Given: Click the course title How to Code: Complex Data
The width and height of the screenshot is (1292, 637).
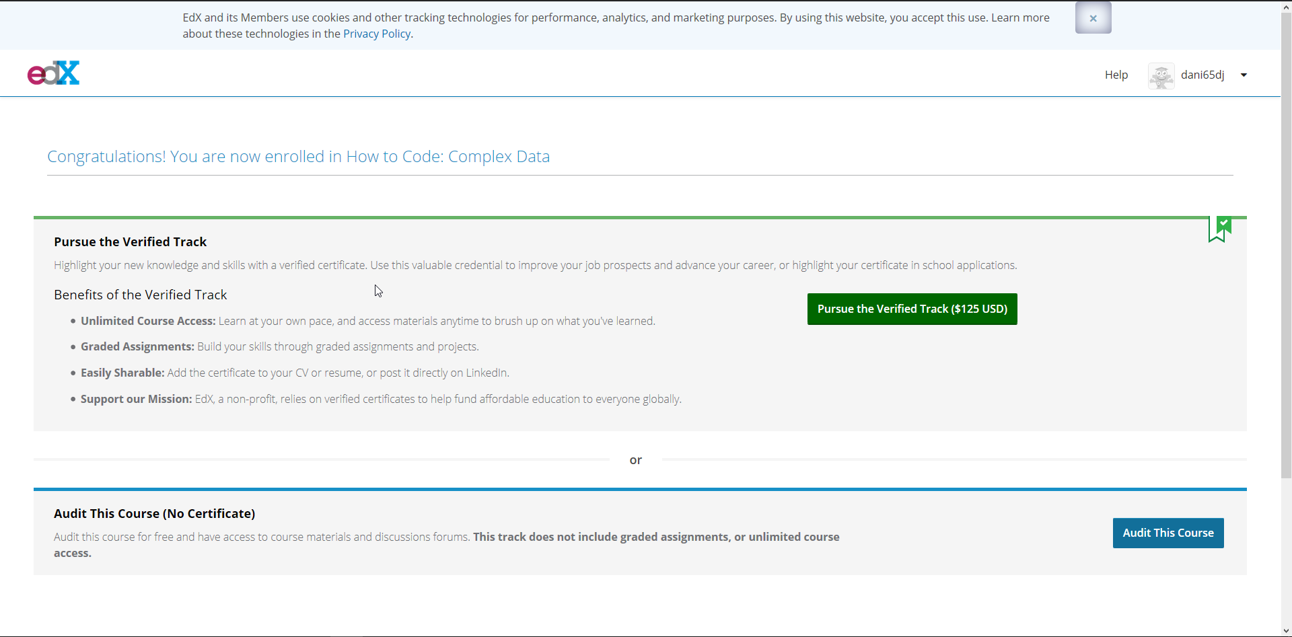Looking at the screenshot, I should (x=448, y=157).
